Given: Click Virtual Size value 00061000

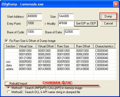Looking at the screenshot, I should [x=25, y=51].
